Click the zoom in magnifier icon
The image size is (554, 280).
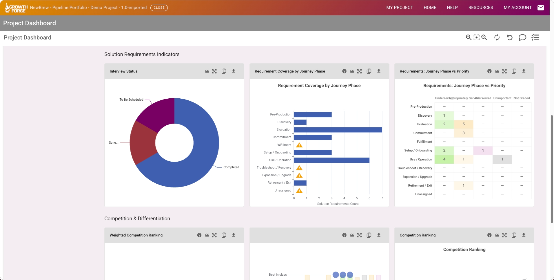469,37
